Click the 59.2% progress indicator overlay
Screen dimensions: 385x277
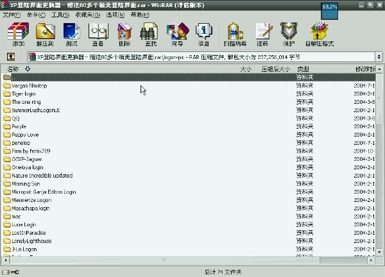click(330, 11)
